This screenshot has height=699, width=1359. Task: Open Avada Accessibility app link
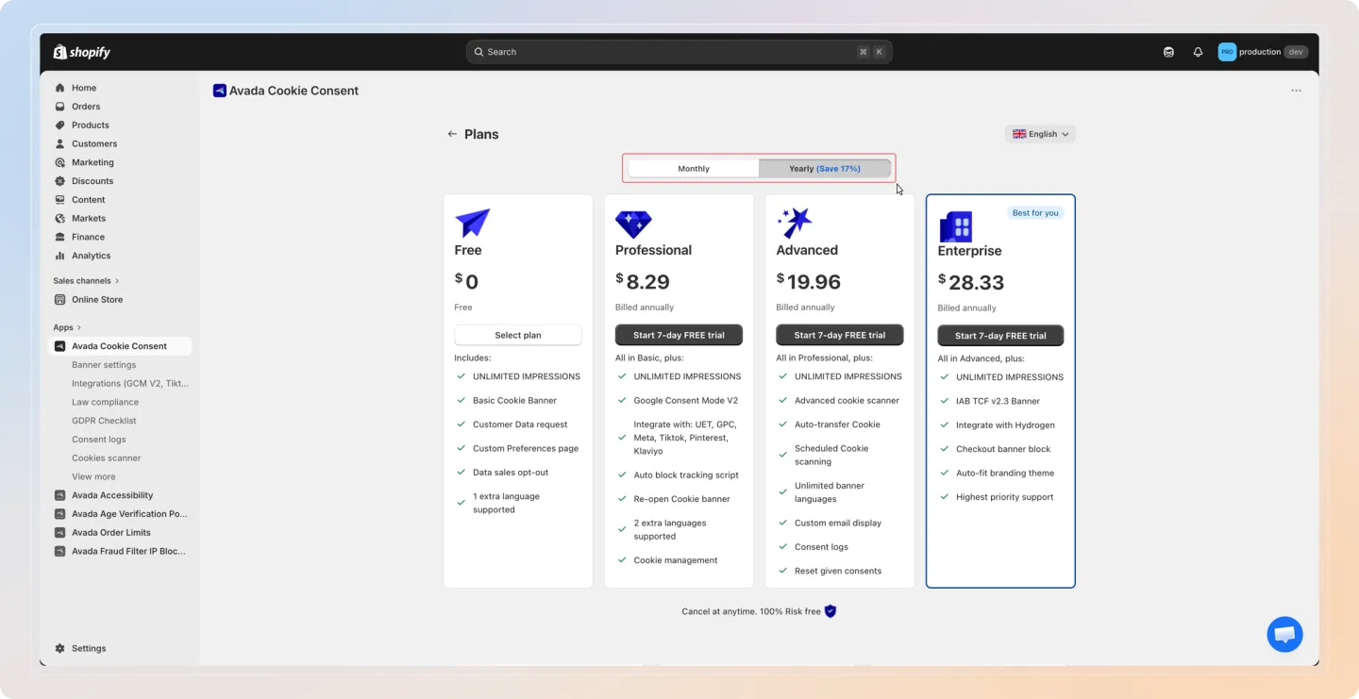tap(112, 495)
